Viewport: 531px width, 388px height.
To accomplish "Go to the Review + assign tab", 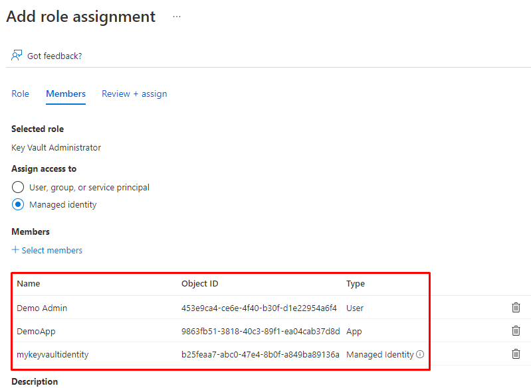I will [134, 94].
